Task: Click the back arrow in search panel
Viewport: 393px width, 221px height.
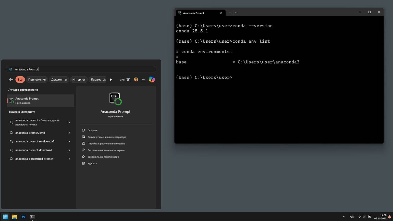Action: tap(11, 80)
